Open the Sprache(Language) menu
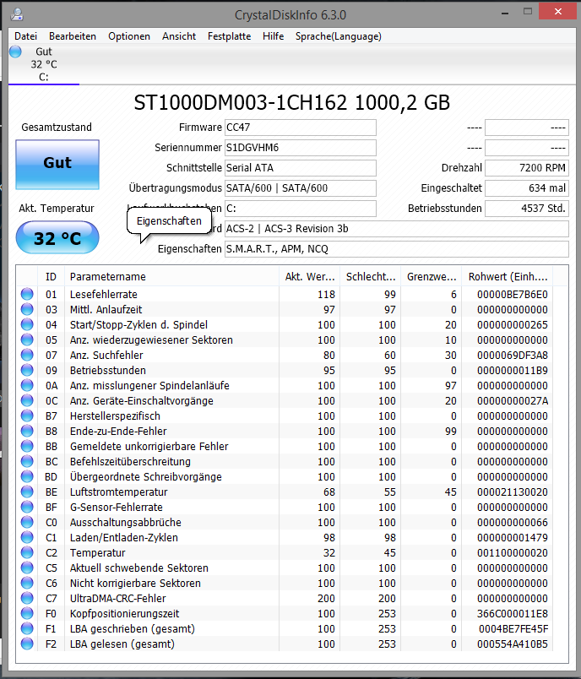Screen dimensions: 581x679 click(338, 36)
